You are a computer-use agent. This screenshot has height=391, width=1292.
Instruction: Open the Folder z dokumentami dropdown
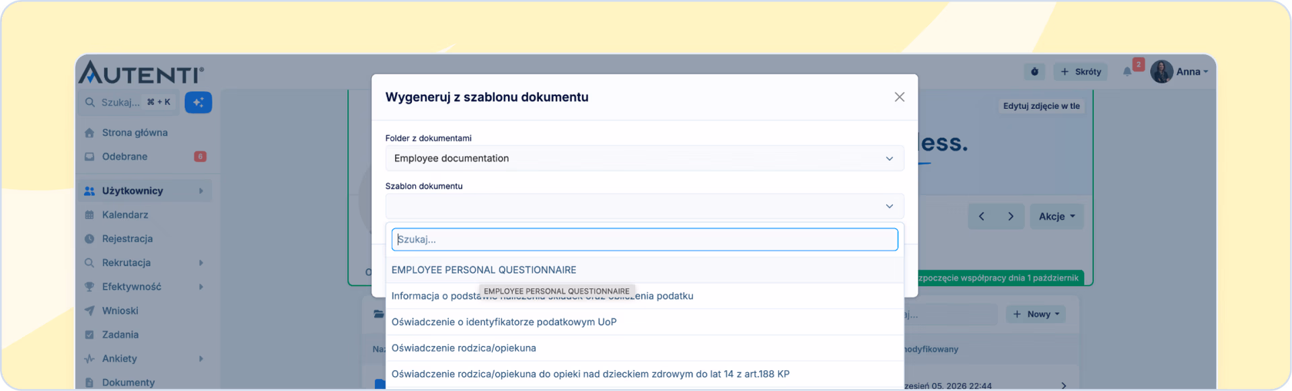(x=644, y=158)
